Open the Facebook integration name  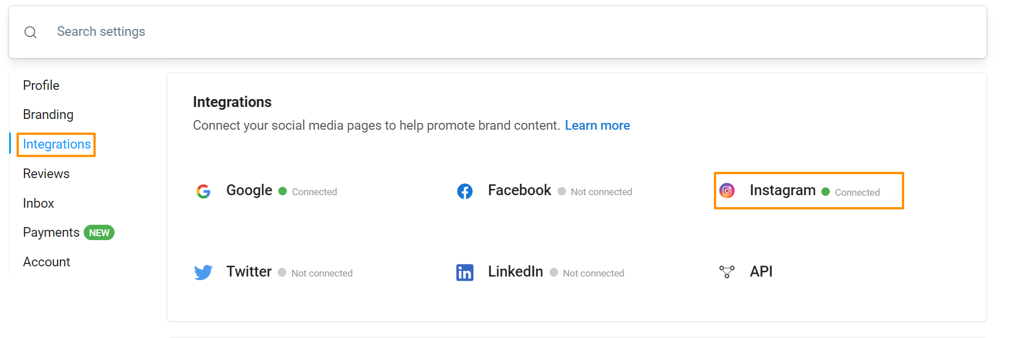519,190
